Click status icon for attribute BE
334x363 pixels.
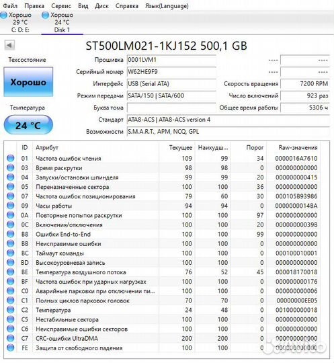pyautogui.click(x=10, y=272)
